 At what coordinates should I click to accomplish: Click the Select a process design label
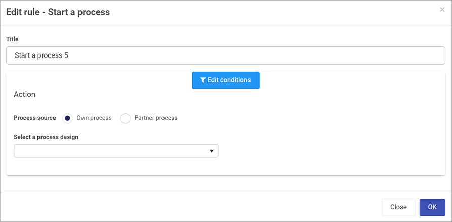[x=46, y=137]
